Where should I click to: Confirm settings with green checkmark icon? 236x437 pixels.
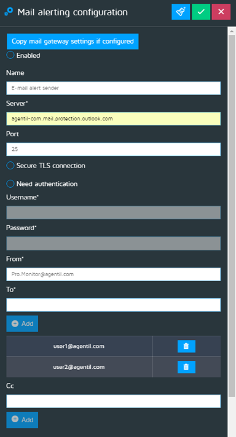[x=201, y=12]
